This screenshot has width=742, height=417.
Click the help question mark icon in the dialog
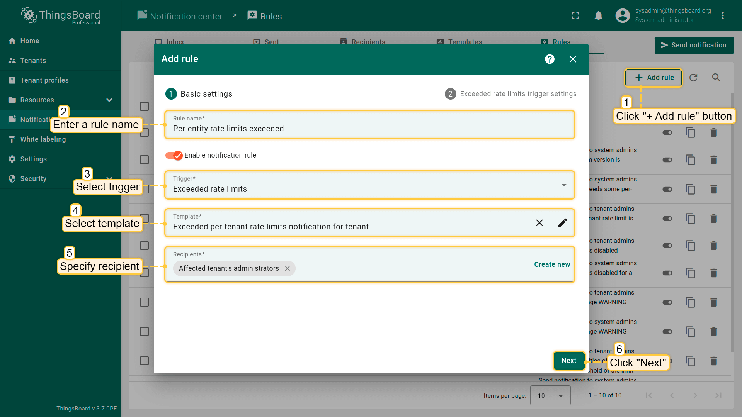550,59
